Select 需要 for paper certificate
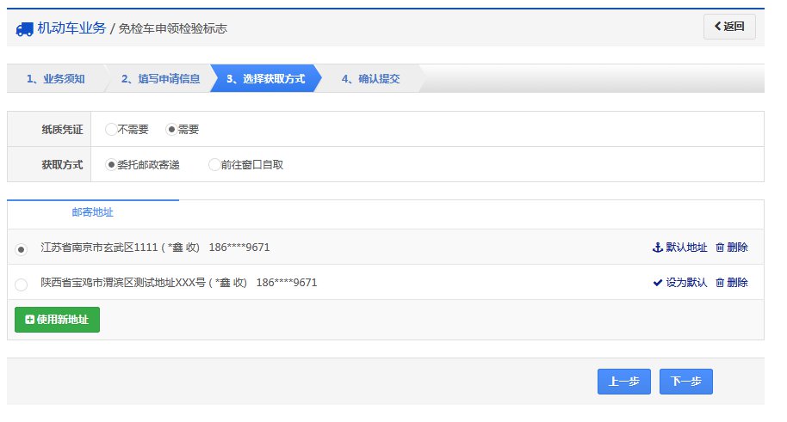 (171, 130)
